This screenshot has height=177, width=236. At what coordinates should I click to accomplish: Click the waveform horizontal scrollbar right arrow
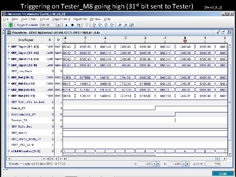point(225,159)
